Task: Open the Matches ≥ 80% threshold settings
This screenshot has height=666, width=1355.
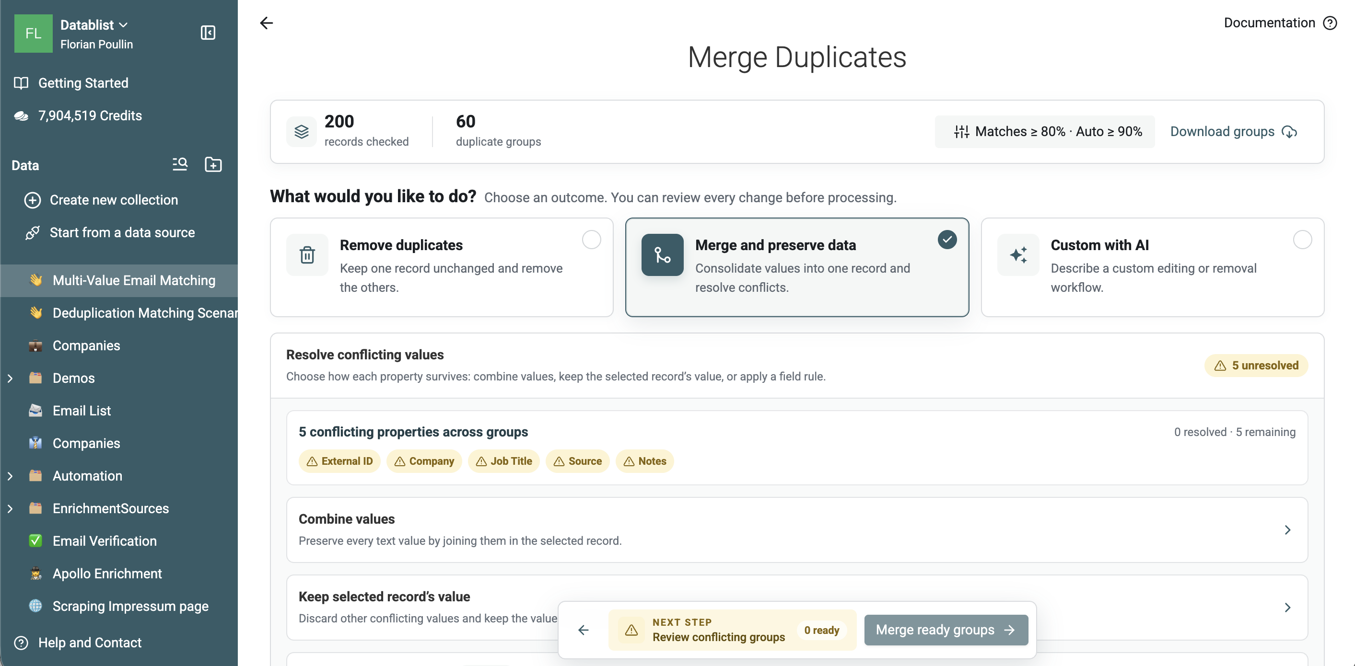Action: coord(1045,131)
